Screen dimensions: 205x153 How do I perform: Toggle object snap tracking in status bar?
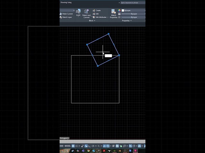pyautogui.click(x=104, y=146)
